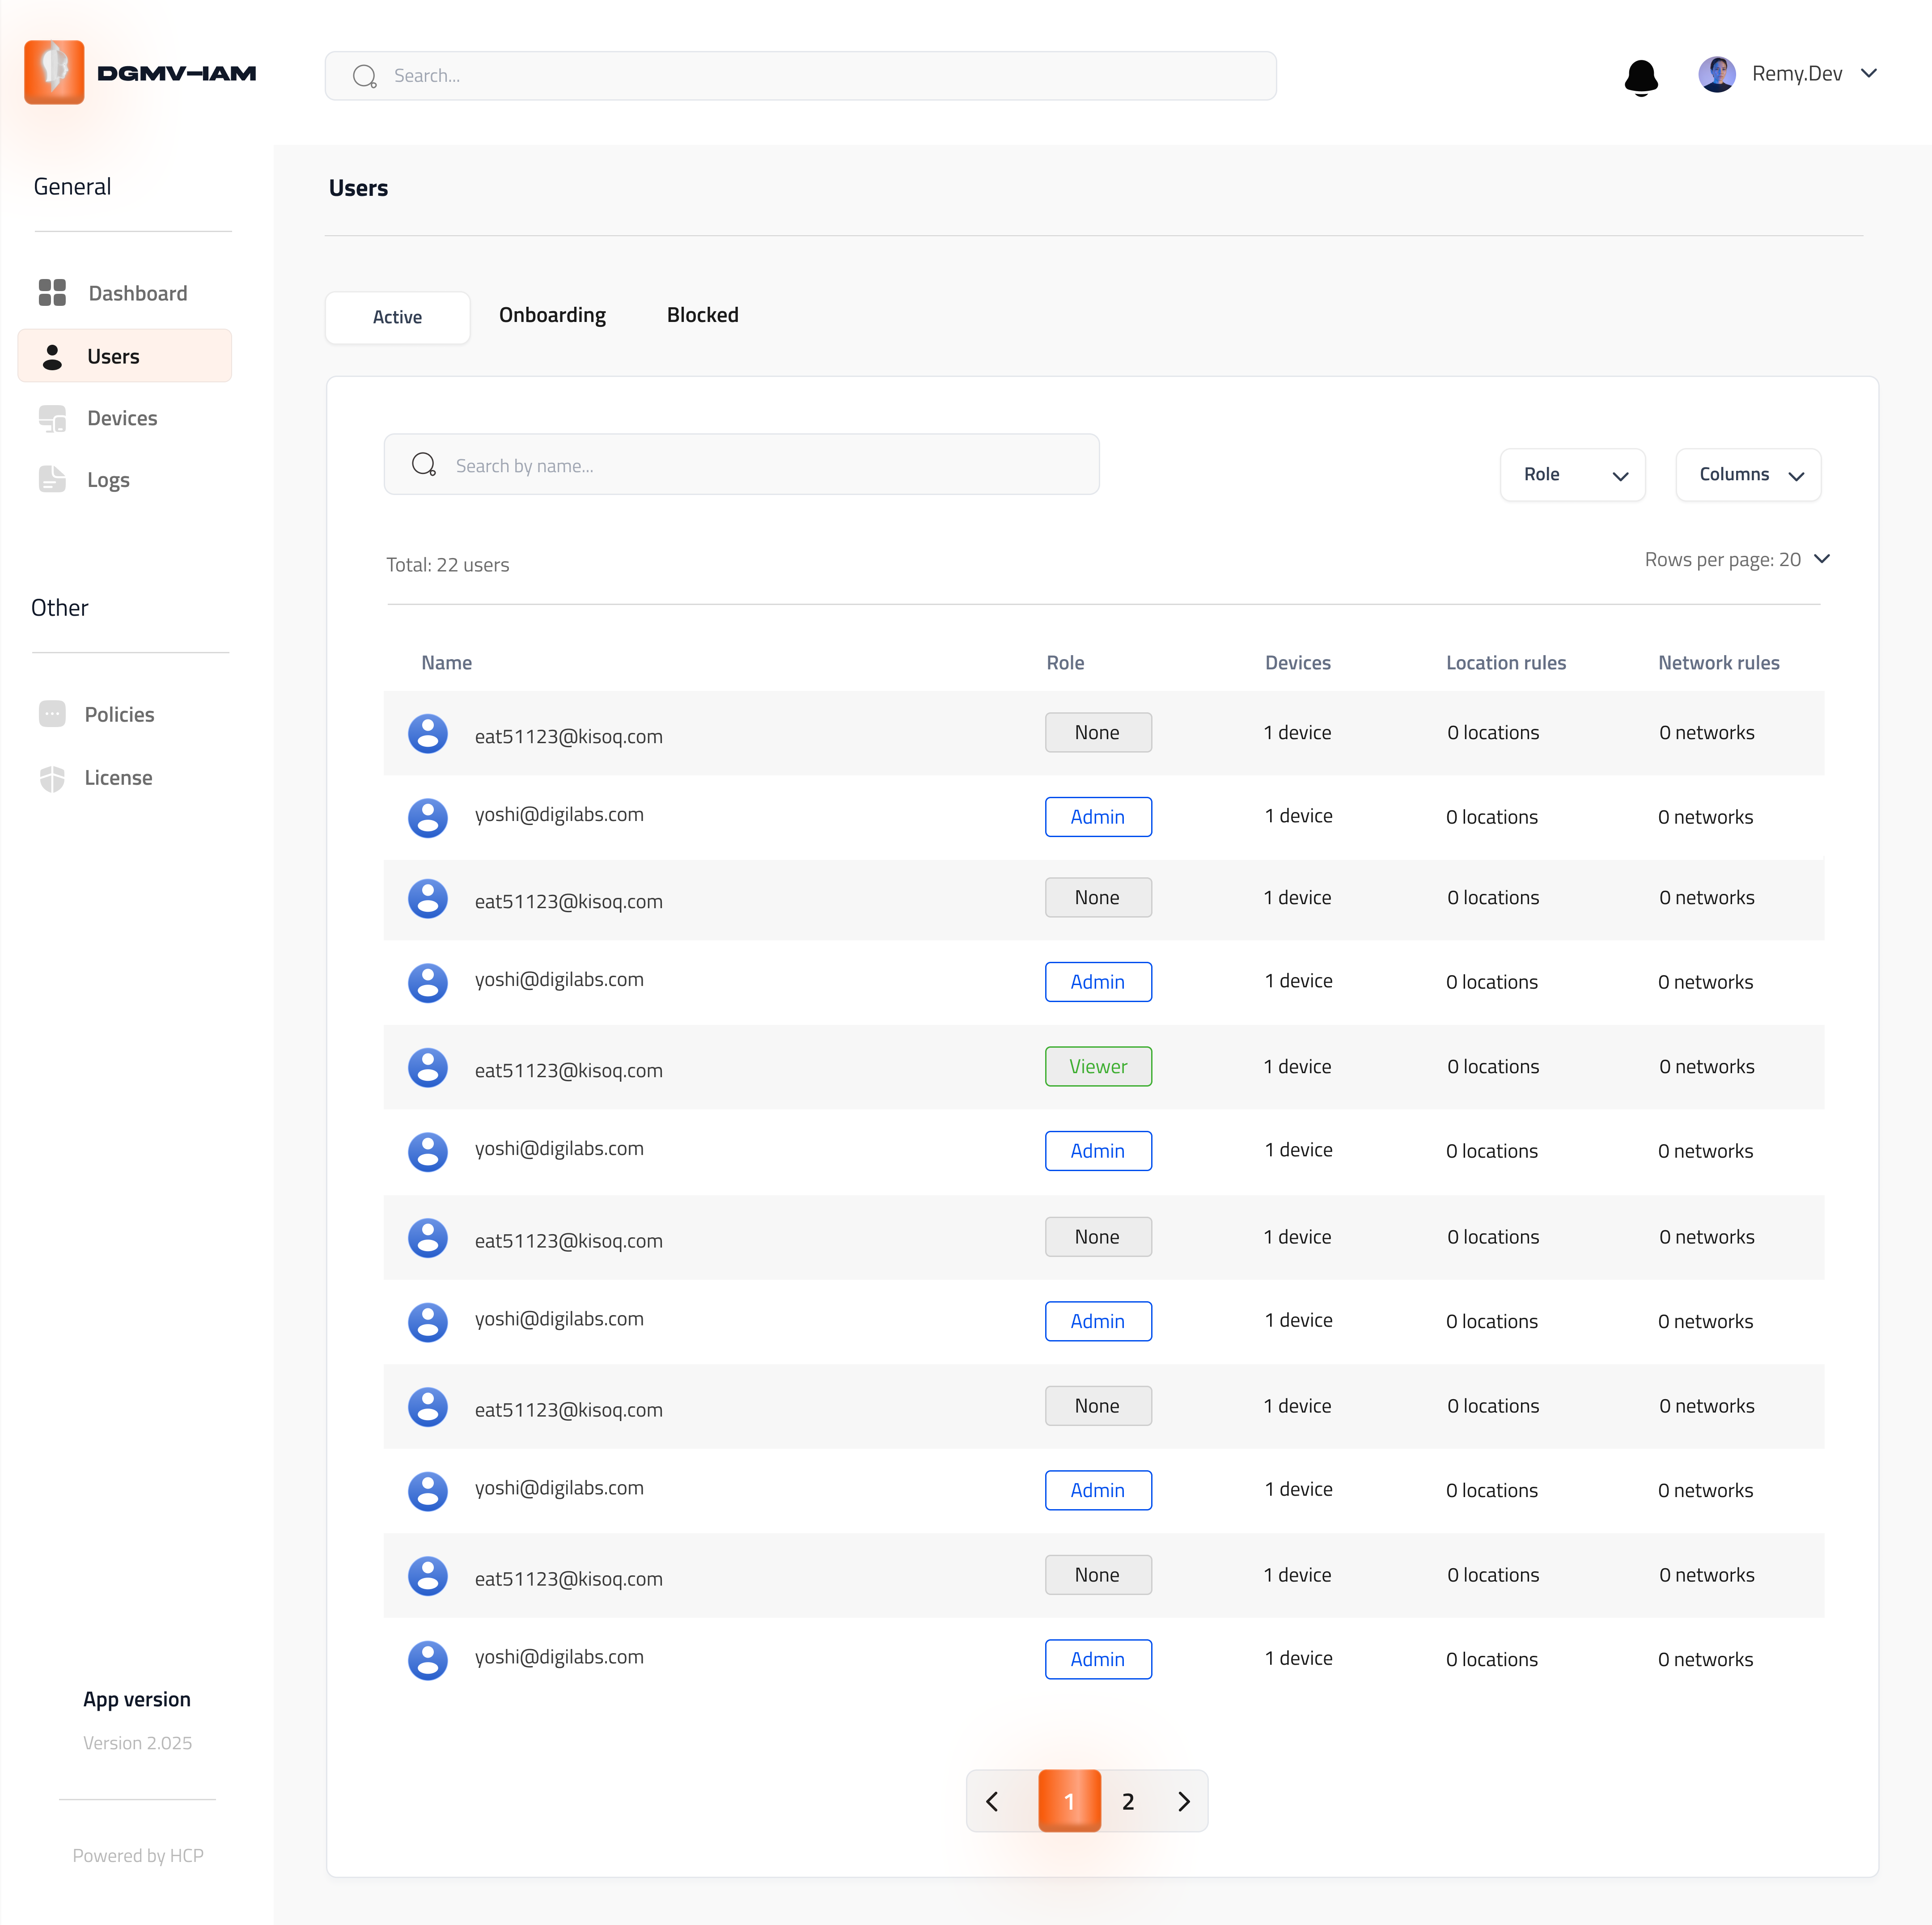1932x1925 pixels.
Task: Click the Devices icon in sidebar
Action: tap(52, 418)
